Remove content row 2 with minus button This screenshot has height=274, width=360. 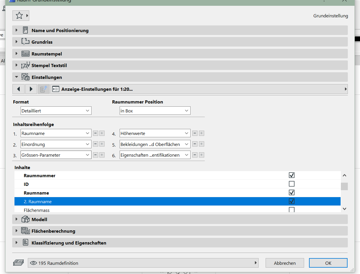96,144
